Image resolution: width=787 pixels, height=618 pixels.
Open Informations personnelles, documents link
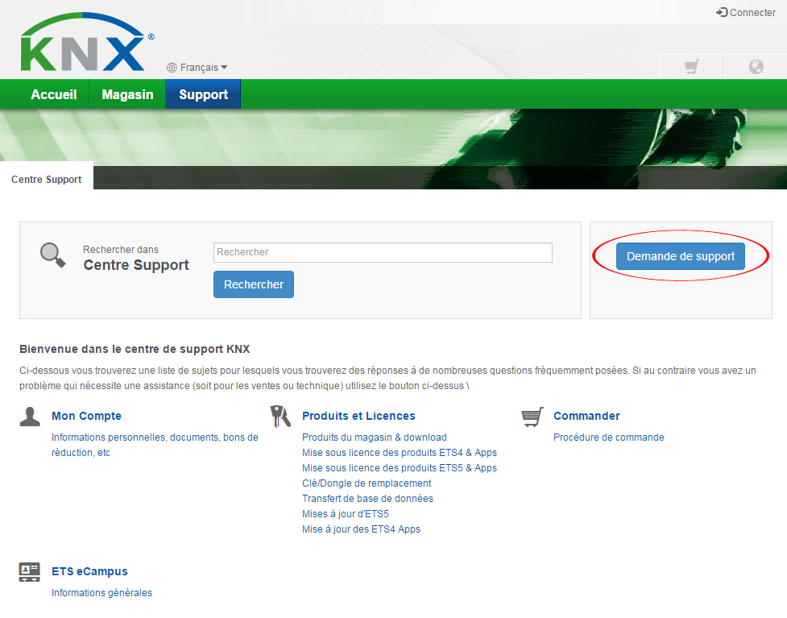click(x=155, y=445)
